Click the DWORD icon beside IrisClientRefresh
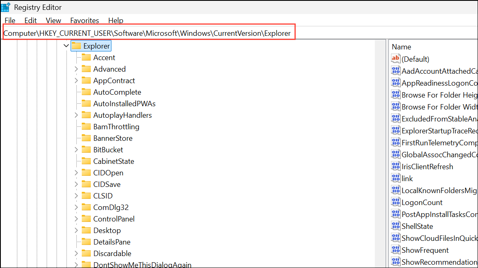This screenshot has width=478, height=268. (x=395, y=166)
